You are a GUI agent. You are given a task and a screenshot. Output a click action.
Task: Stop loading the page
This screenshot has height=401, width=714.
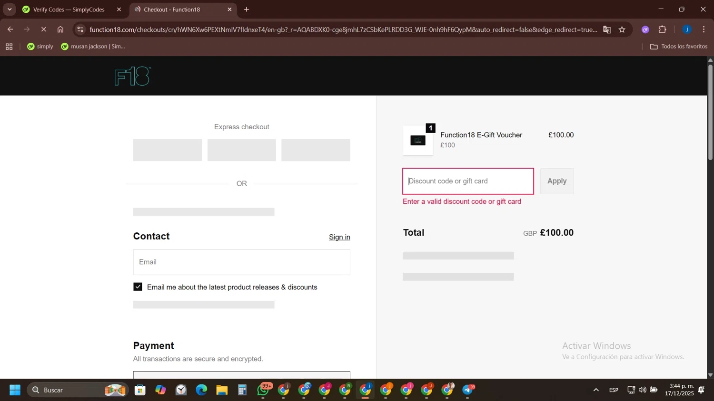(43, 29)
